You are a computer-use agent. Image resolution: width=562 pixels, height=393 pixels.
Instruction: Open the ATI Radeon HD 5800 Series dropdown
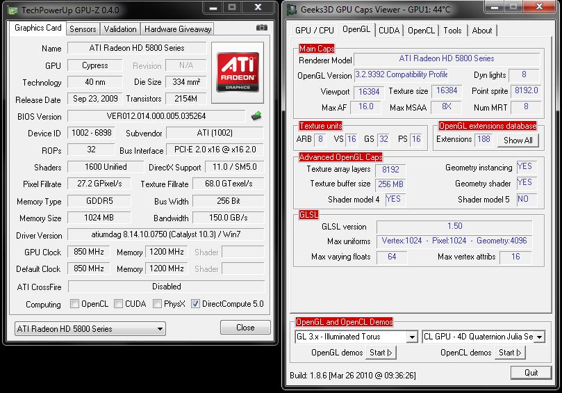[x=90, y=328]
